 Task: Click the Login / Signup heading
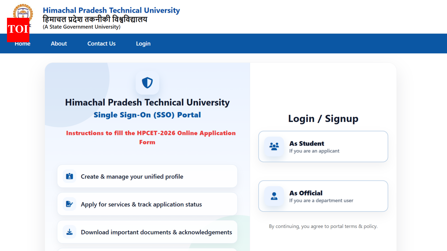click(323, 119)
